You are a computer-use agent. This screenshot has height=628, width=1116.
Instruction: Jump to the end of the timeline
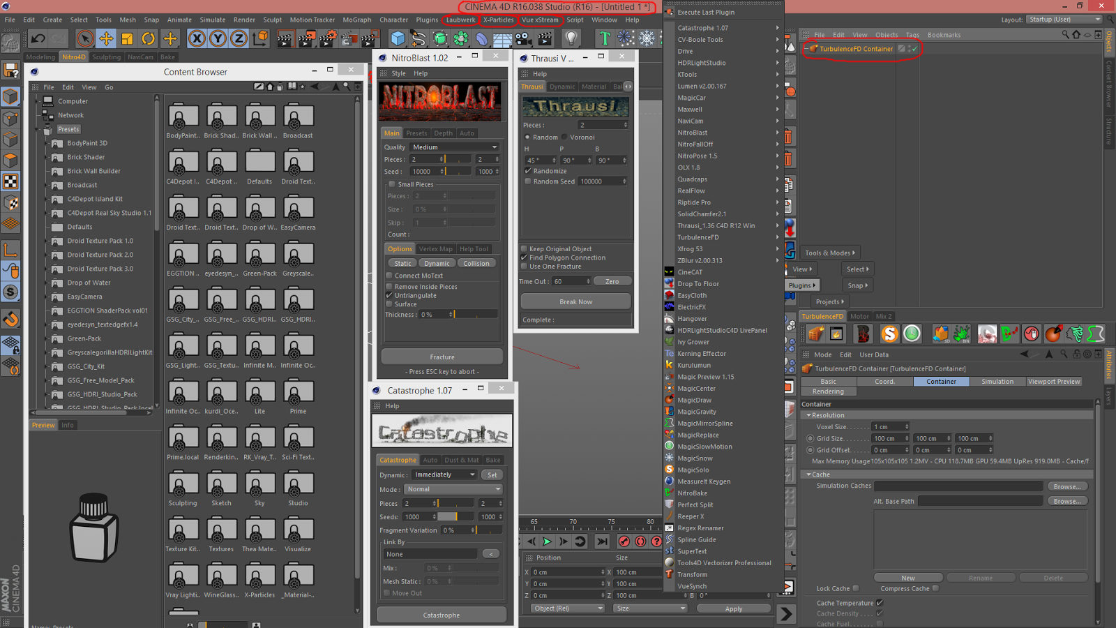(603, 541)
